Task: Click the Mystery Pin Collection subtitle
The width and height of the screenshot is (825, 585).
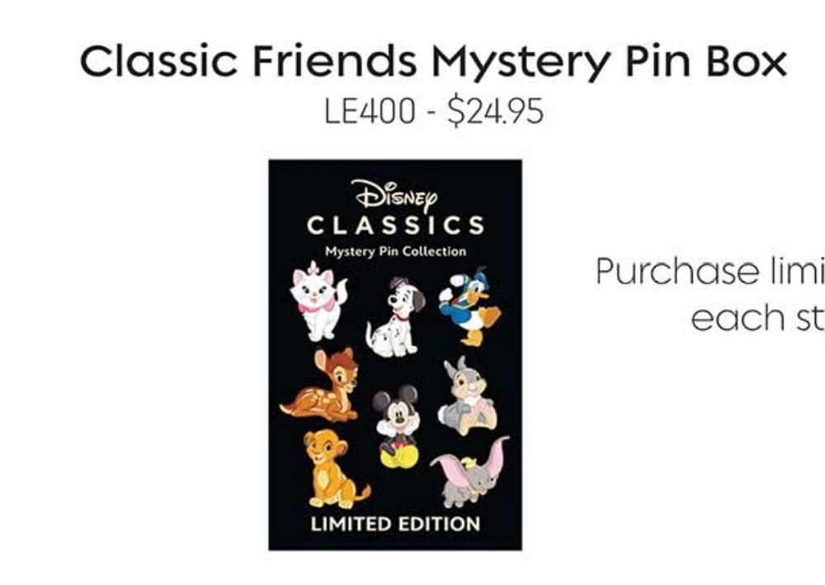Action: pos(396,252)
